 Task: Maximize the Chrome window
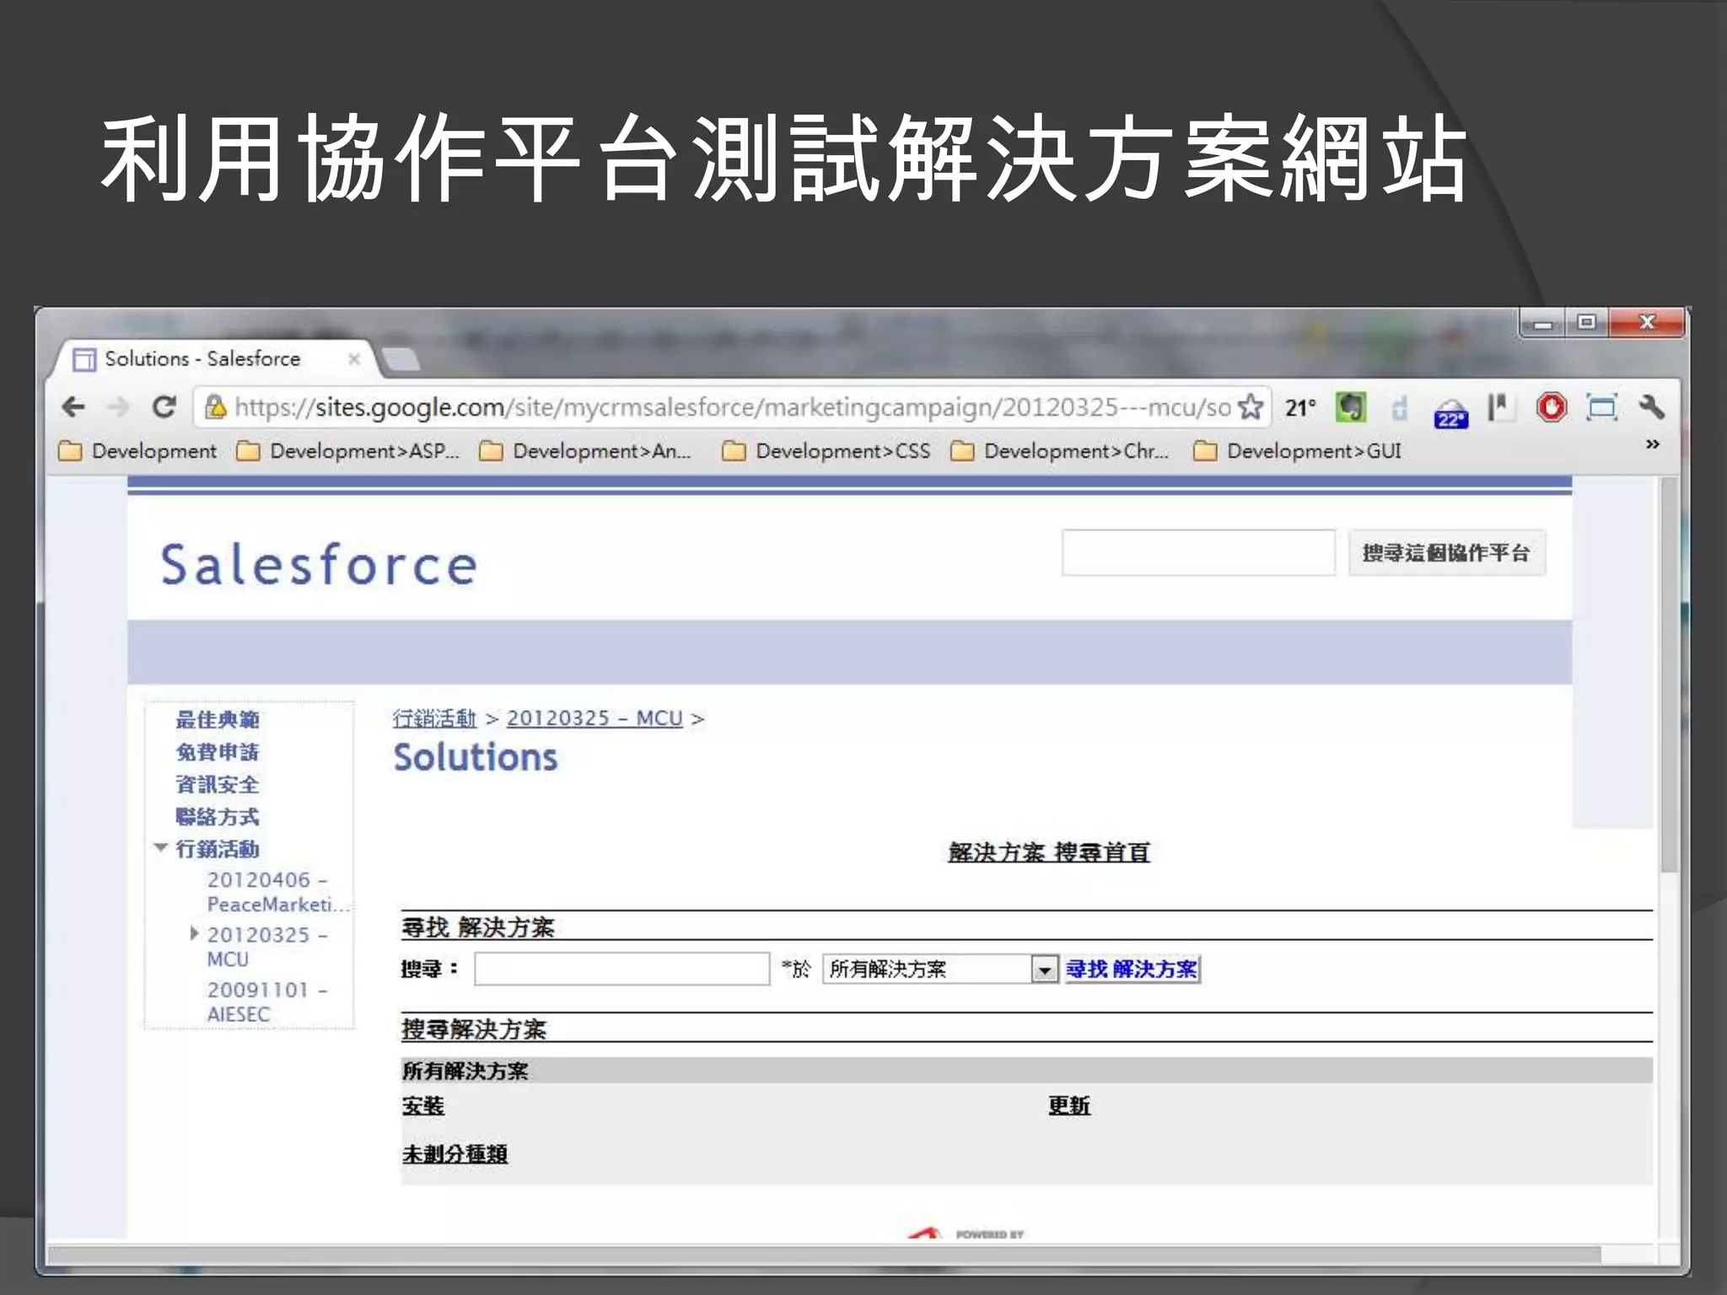1586,323
